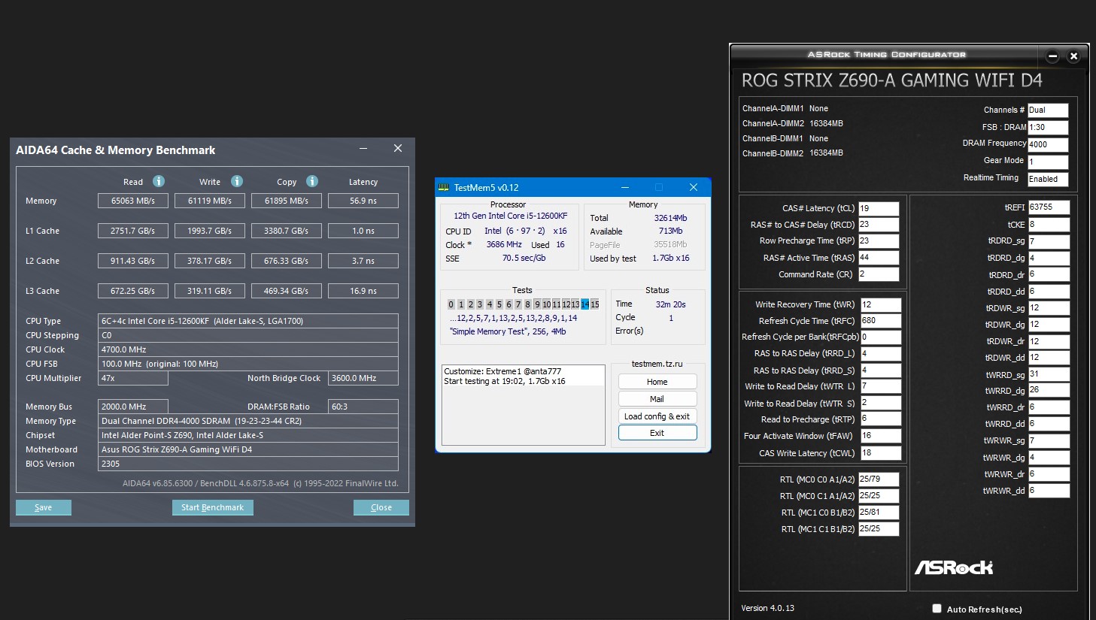Image resolution: width=1096 pixels, height=620 pixels.
Task: Click the BIOS Version value 2305
Action: coord(248,464)
